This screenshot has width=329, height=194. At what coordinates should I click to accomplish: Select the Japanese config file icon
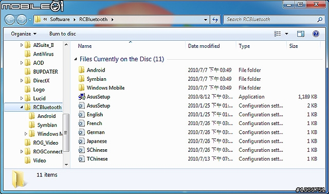tap(81, 141)
